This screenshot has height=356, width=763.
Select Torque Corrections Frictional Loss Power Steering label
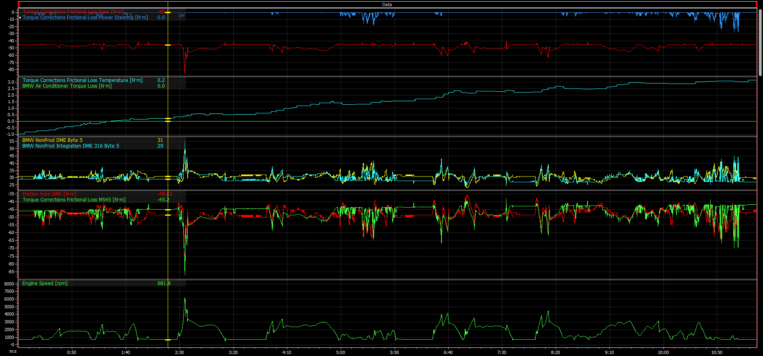pyautogui.click(x=85, y=18)
